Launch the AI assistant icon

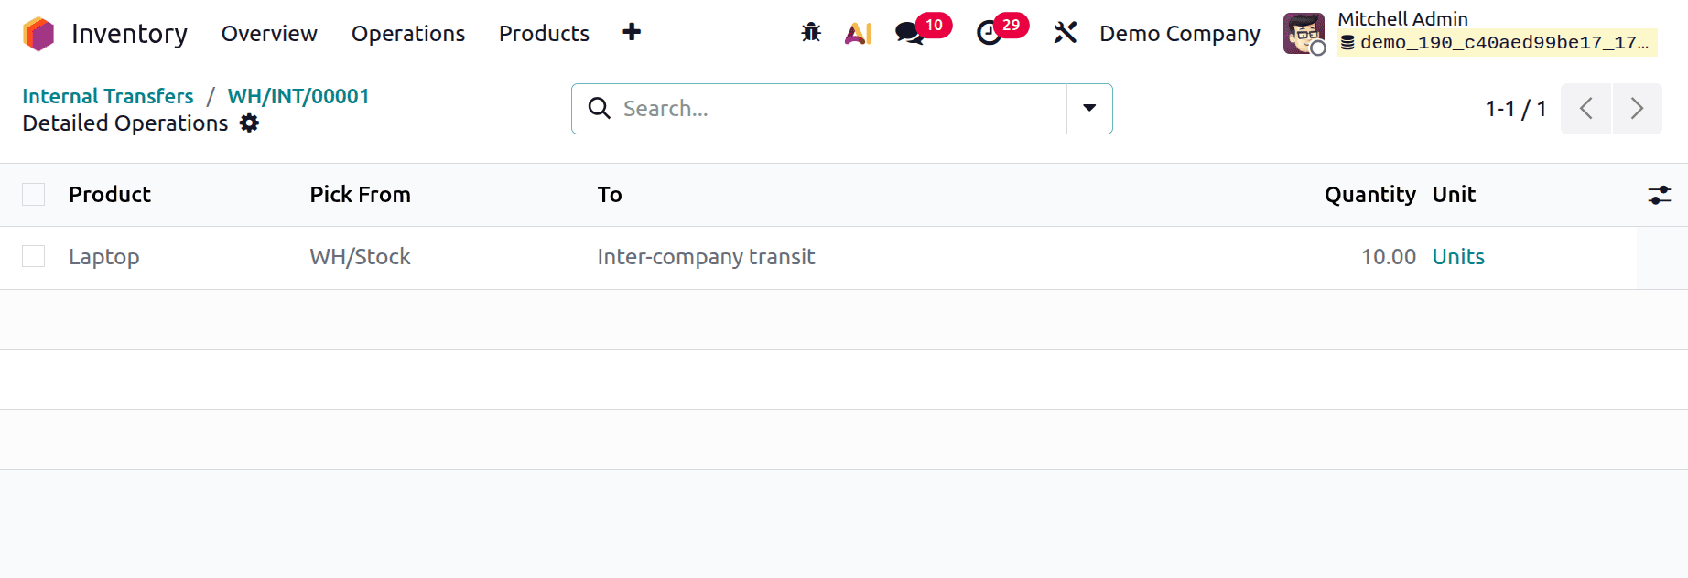pyautogui.click(x=858, y=33)
